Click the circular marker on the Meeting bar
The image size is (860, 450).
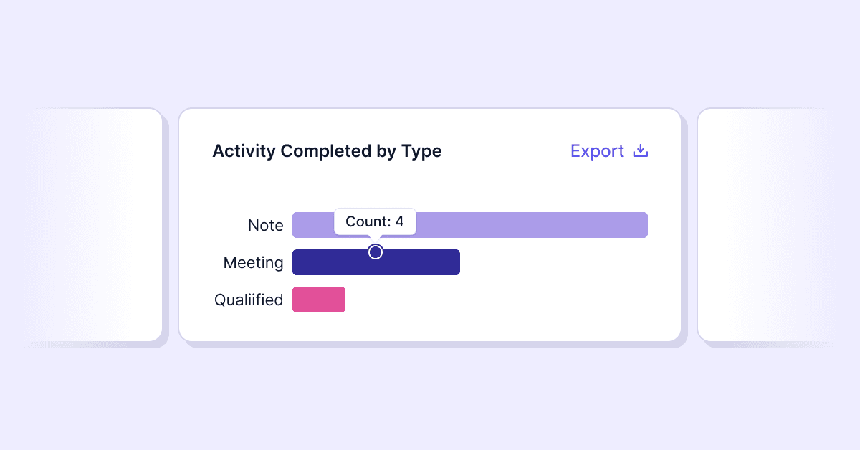(x=376, y=252)
